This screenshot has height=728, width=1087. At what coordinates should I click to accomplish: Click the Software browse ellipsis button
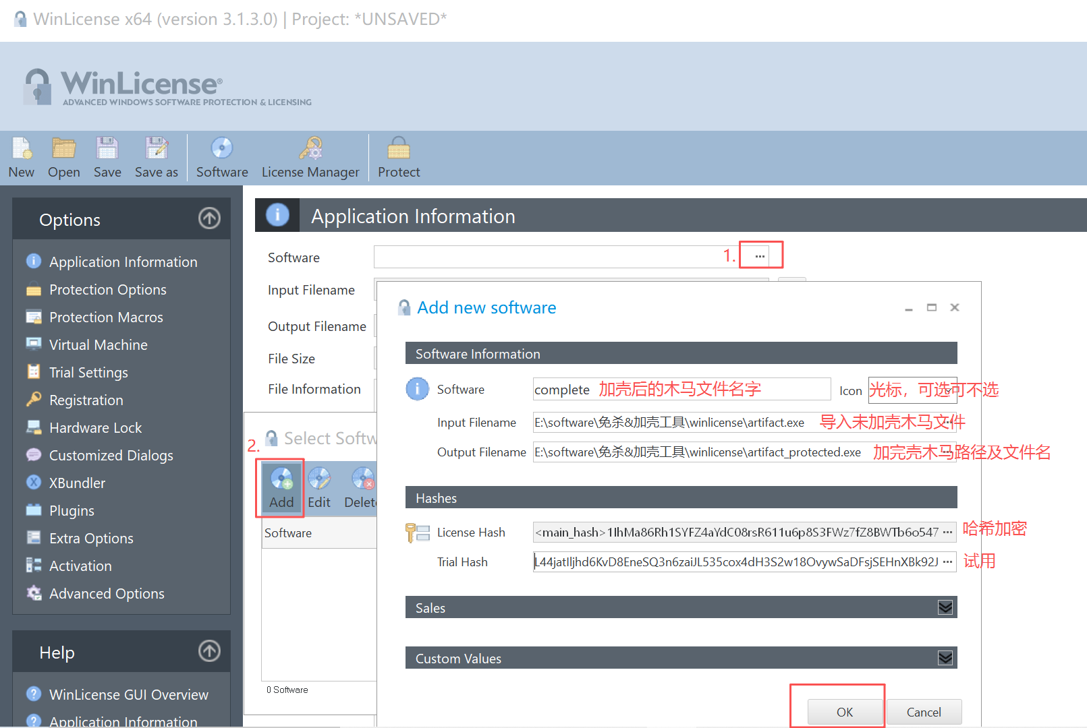point(760,256)
